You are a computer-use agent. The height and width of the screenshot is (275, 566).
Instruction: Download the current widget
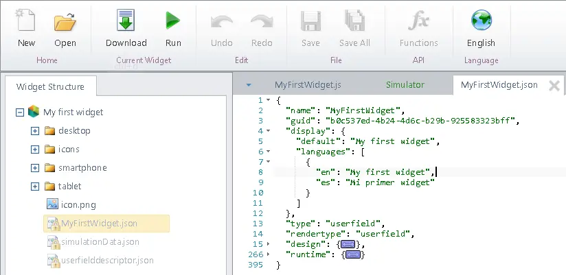[x=126, y=20]
